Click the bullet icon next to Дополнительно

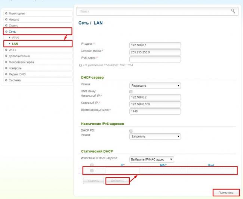(x=6, y=56)
